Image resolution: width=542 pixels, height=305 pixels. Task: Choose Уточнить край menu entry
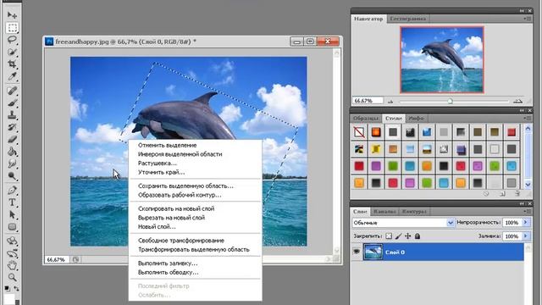click(161, 172)
